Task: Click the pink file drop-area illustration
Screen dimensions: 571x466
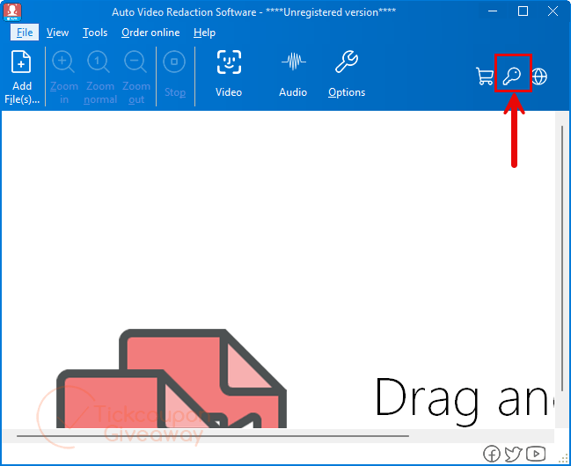Action: point(172,378)
